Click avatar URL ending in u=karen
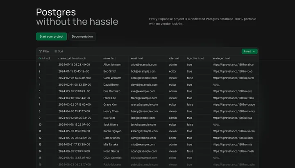Viewport: 295px width, 168px height. point(234,131)
